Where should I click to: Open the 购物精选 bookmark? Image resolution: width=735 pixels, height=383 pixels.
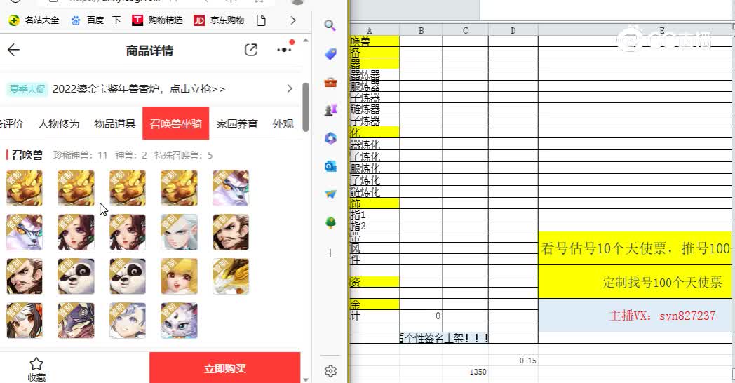(157, 20)
